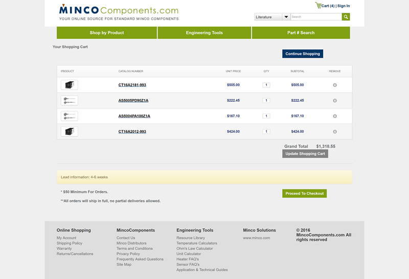Click the MincoComponents.com logo
The image size is (409, 279).
(x=119, y=12)
